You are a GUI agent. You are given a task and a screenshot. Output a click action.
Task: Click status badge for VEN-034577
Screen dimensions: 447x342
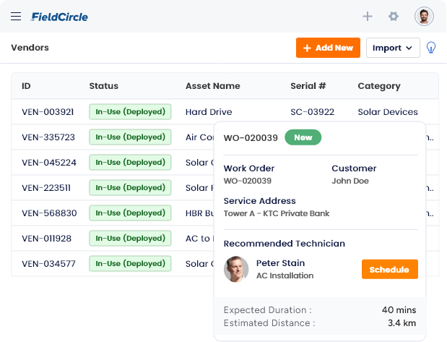130,263
